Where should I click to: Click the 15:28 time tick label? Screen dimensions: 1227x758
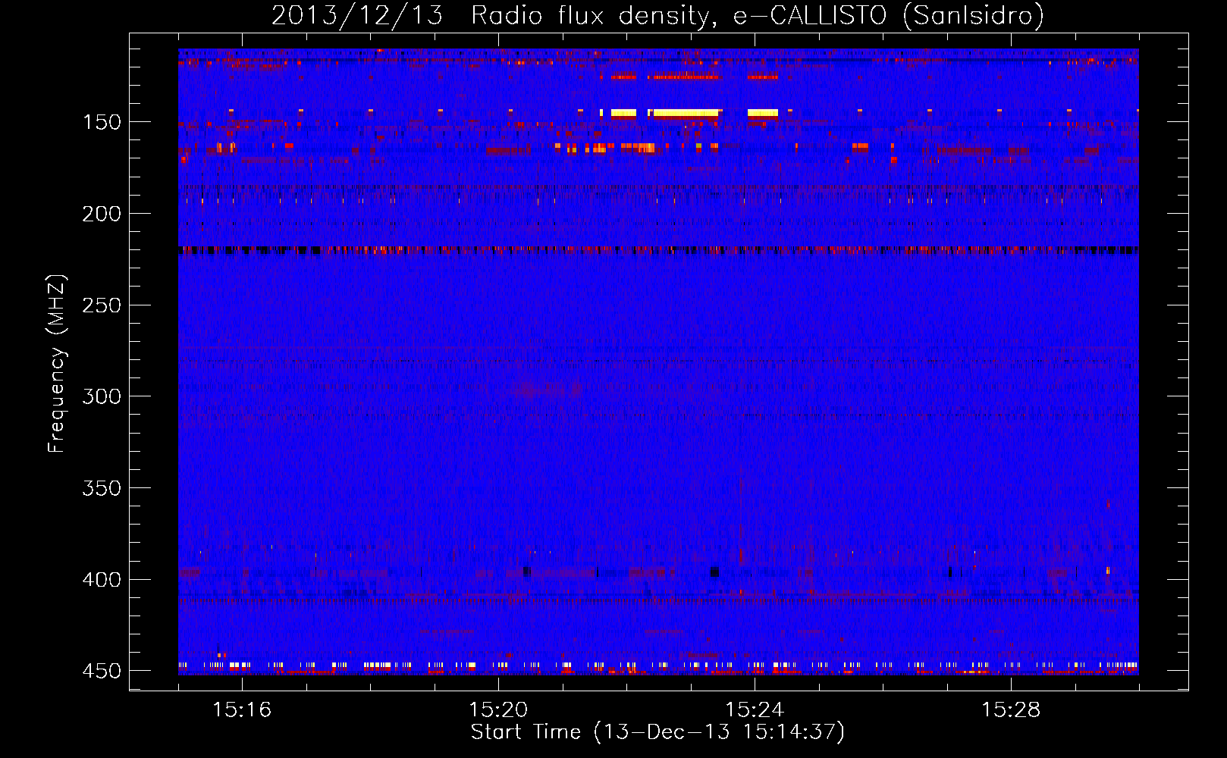(x=1011, y=710)
